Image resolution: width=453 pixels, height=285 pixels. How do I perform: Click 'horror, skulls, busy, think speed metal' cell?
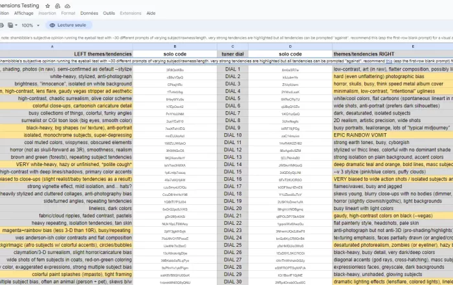(x=393, y=83)
